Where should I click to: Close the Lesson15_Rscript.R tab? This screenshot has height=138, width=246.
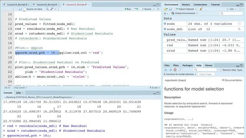point(89,5)
